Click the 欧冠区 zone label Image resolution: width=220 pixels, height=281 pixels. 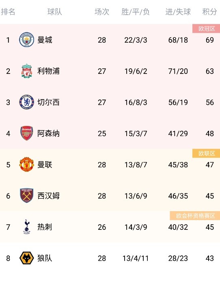tap(206, 28)
